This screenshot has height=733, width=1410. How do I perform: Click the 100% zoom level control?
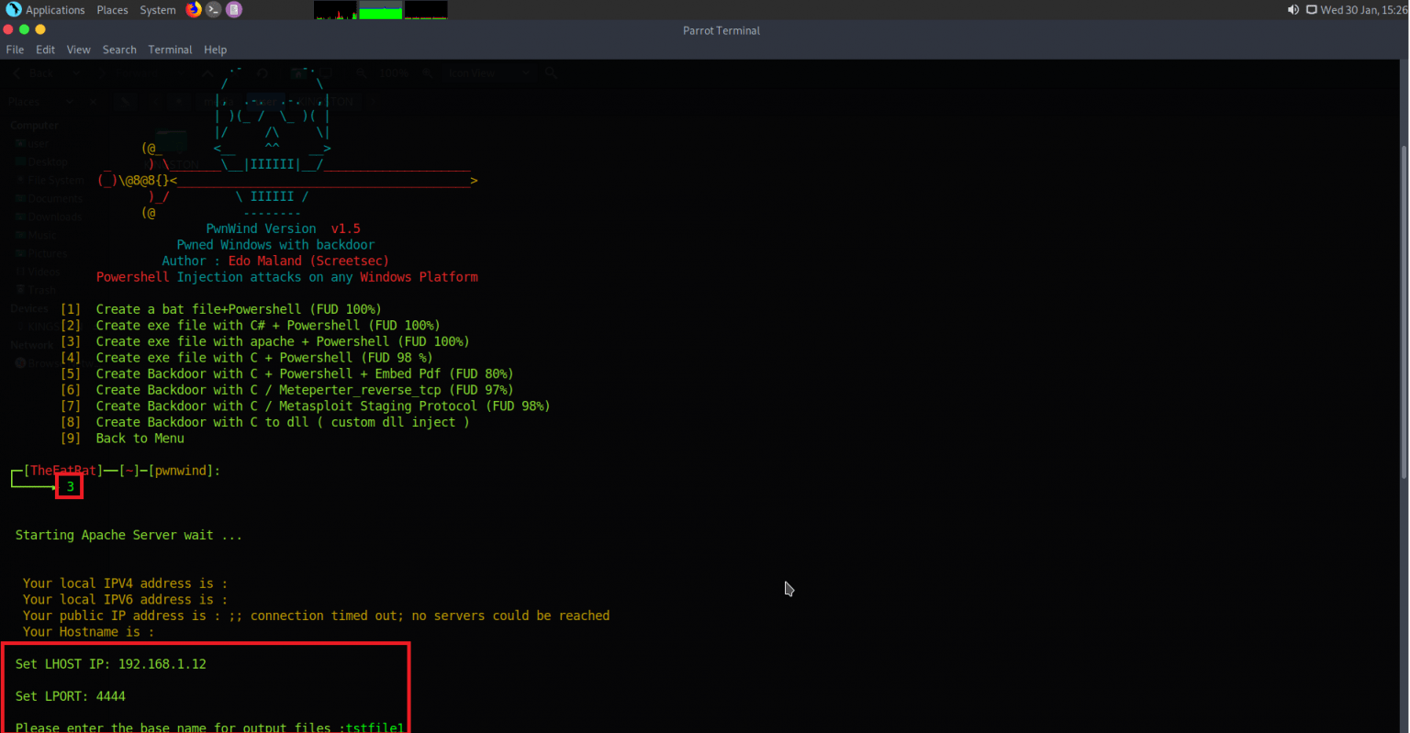coord(394,73)
